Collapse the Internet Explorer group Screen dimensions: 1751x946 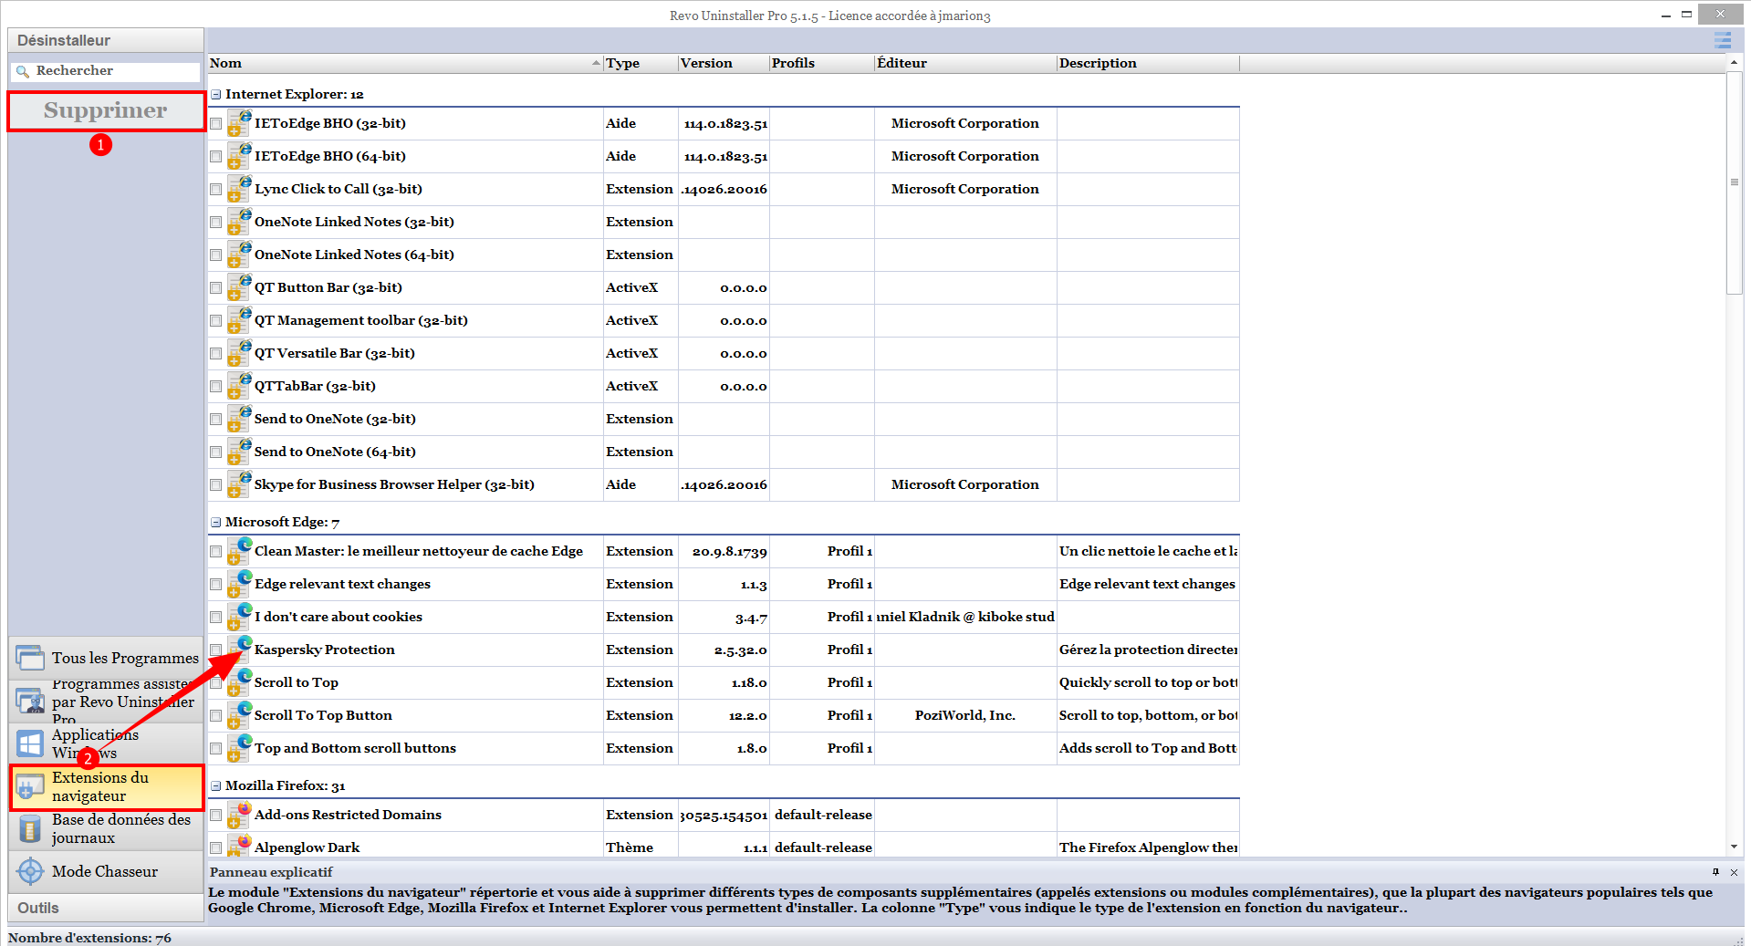click(216, 94)
